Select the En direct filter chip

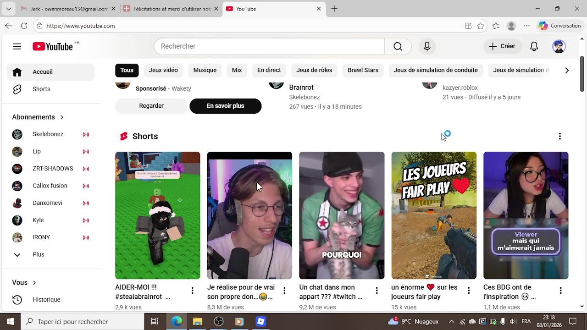click(269, 70)
